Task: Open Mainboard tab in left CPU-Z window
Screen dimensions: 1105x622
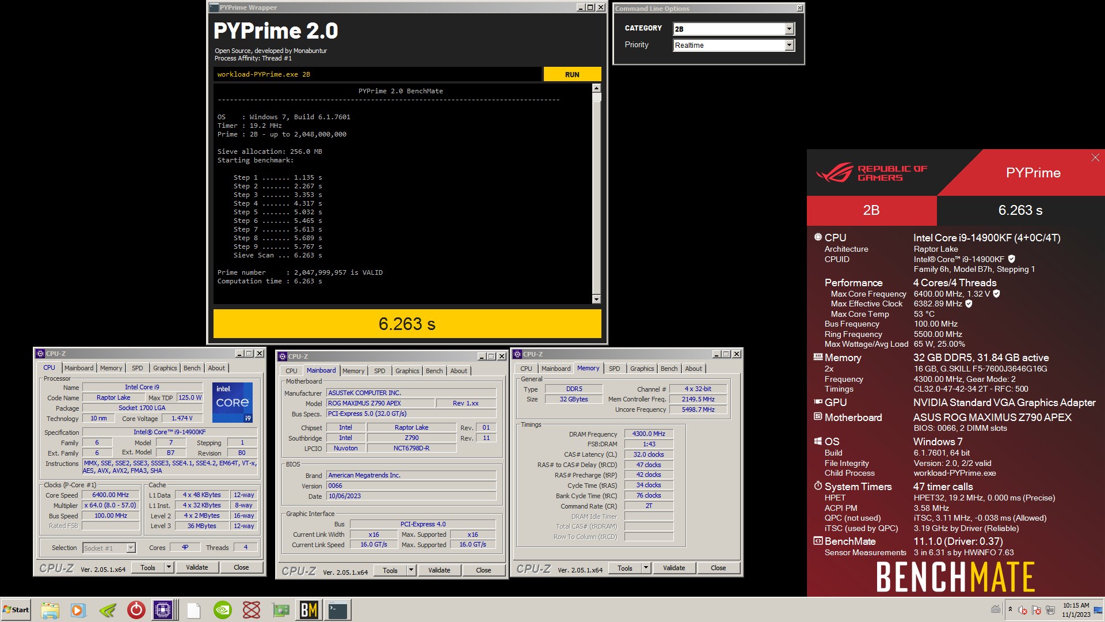Action: coord(79,368)
